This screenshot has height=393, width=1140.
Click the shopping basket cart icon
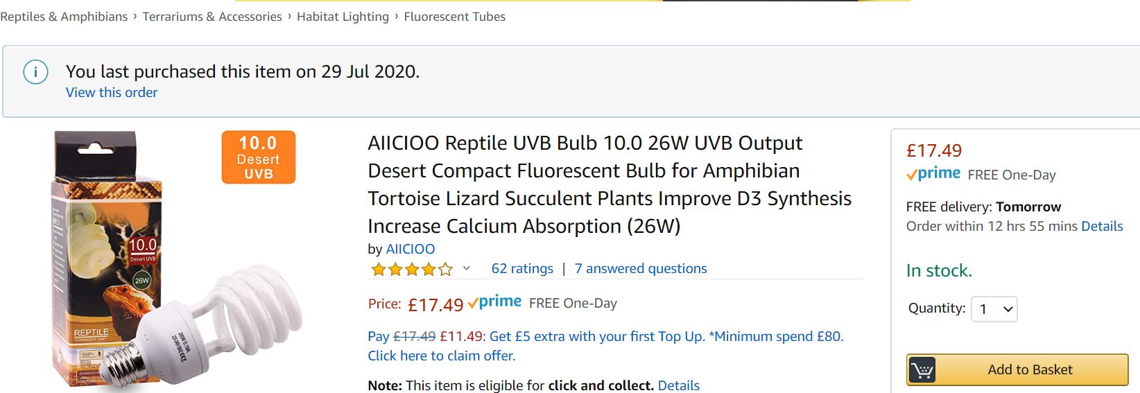(x=922, y=370)
